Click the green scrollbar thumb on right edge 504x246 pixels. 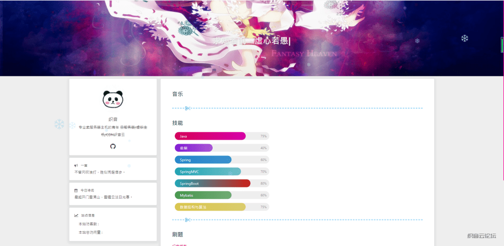(502, 45)
